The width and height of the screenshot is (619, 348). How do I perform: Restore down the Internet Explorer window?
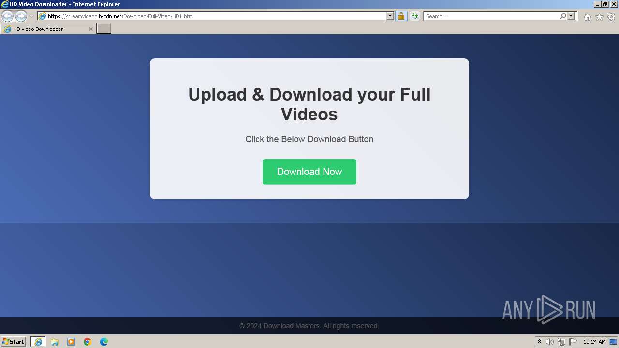point(605,4)
